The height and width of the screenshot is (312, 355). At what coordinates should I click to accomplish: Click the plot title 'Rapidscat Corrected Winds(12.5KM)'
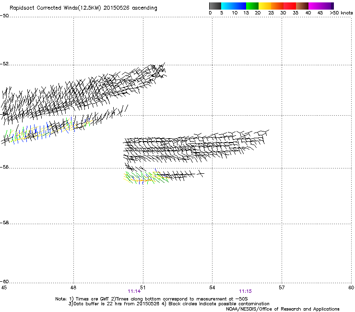(55, 8)
